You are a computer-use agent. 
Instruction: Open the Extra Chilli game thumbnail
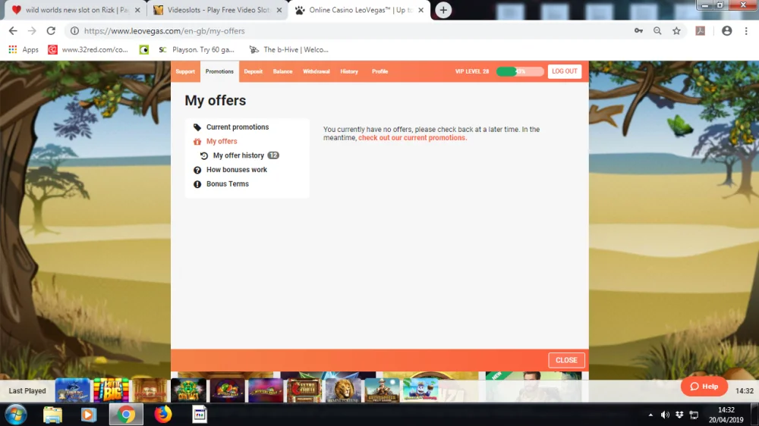point(304,390)
